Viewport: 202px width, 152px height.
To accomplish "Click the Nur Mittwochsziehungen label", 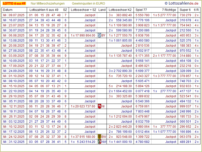I will point(47,4).
